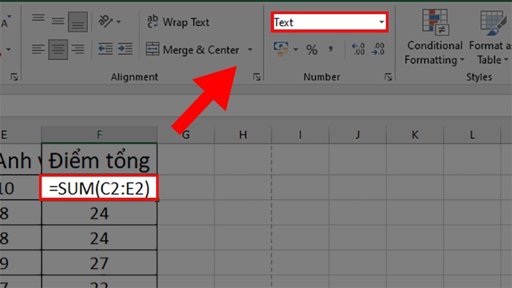Screen dimensions: 512x288
Task: Select the Điểm tổng header cell
Action: coord(99,160)
